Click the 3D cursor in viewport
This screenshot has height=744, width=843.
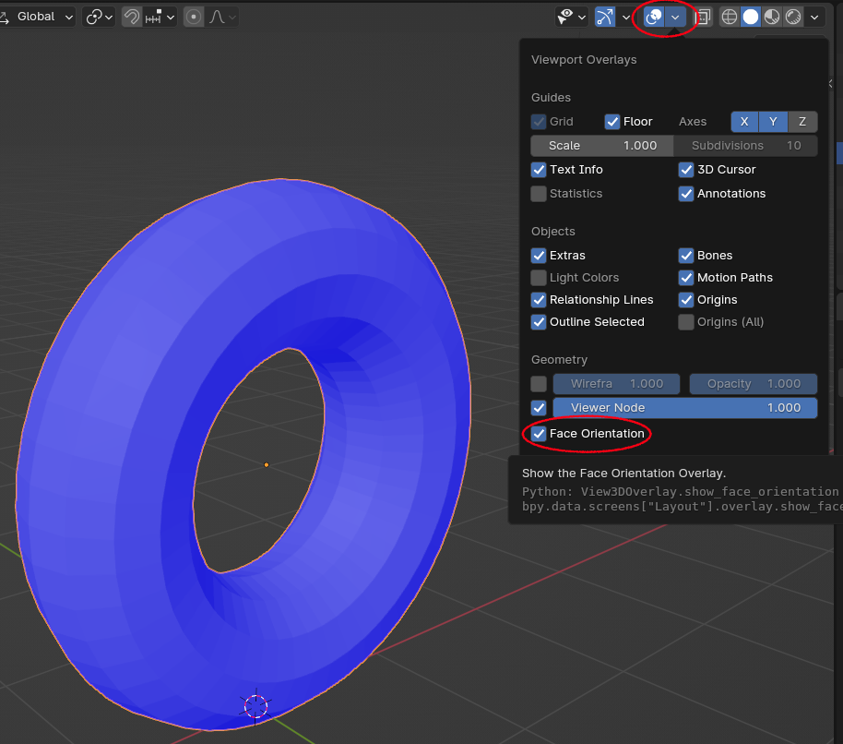[x=255, y=706]
